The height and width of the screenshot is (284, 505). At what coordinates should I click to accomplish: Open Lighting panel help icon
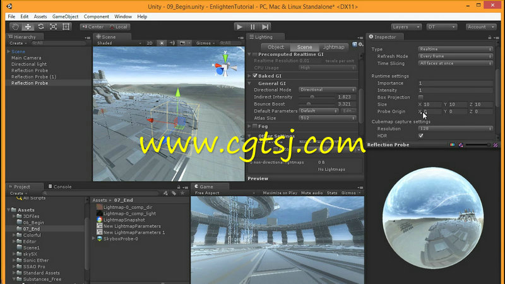pos(355,44)
